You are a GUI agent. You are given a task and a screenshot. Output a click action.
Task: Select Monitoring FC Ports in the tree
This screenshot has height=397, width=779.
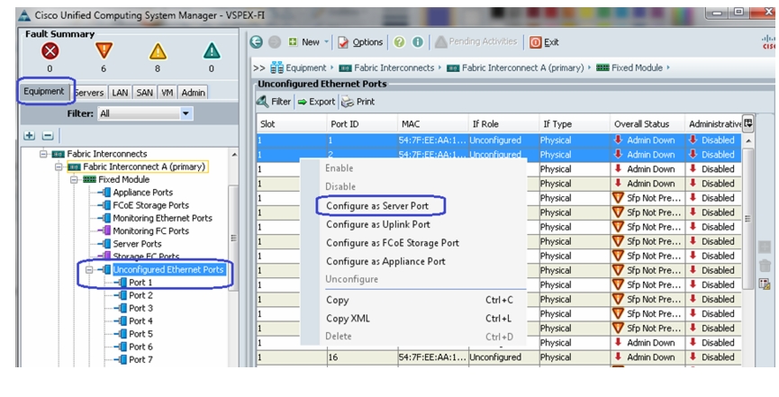pos(150,231)
